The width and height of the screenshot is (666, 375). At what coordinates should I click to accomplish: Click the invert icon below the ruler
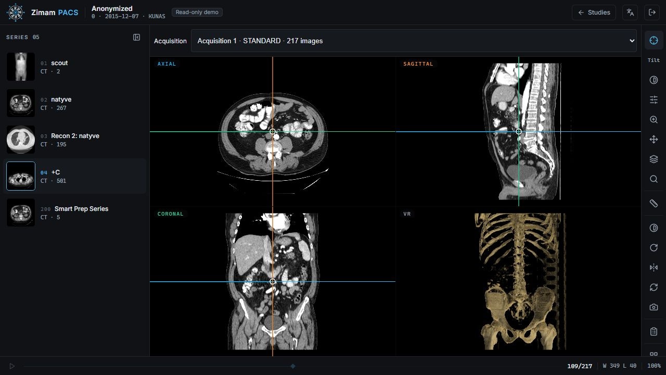tap(654, 228)
